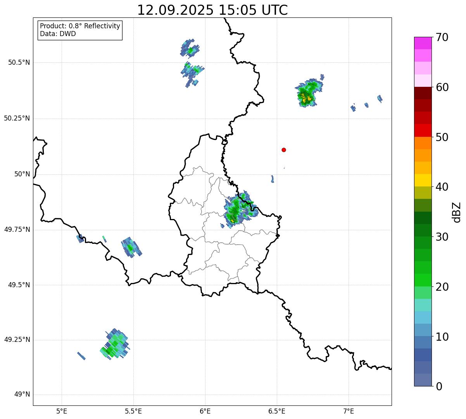Click the 5°E longitude axis label

click(x=62, y=411)
